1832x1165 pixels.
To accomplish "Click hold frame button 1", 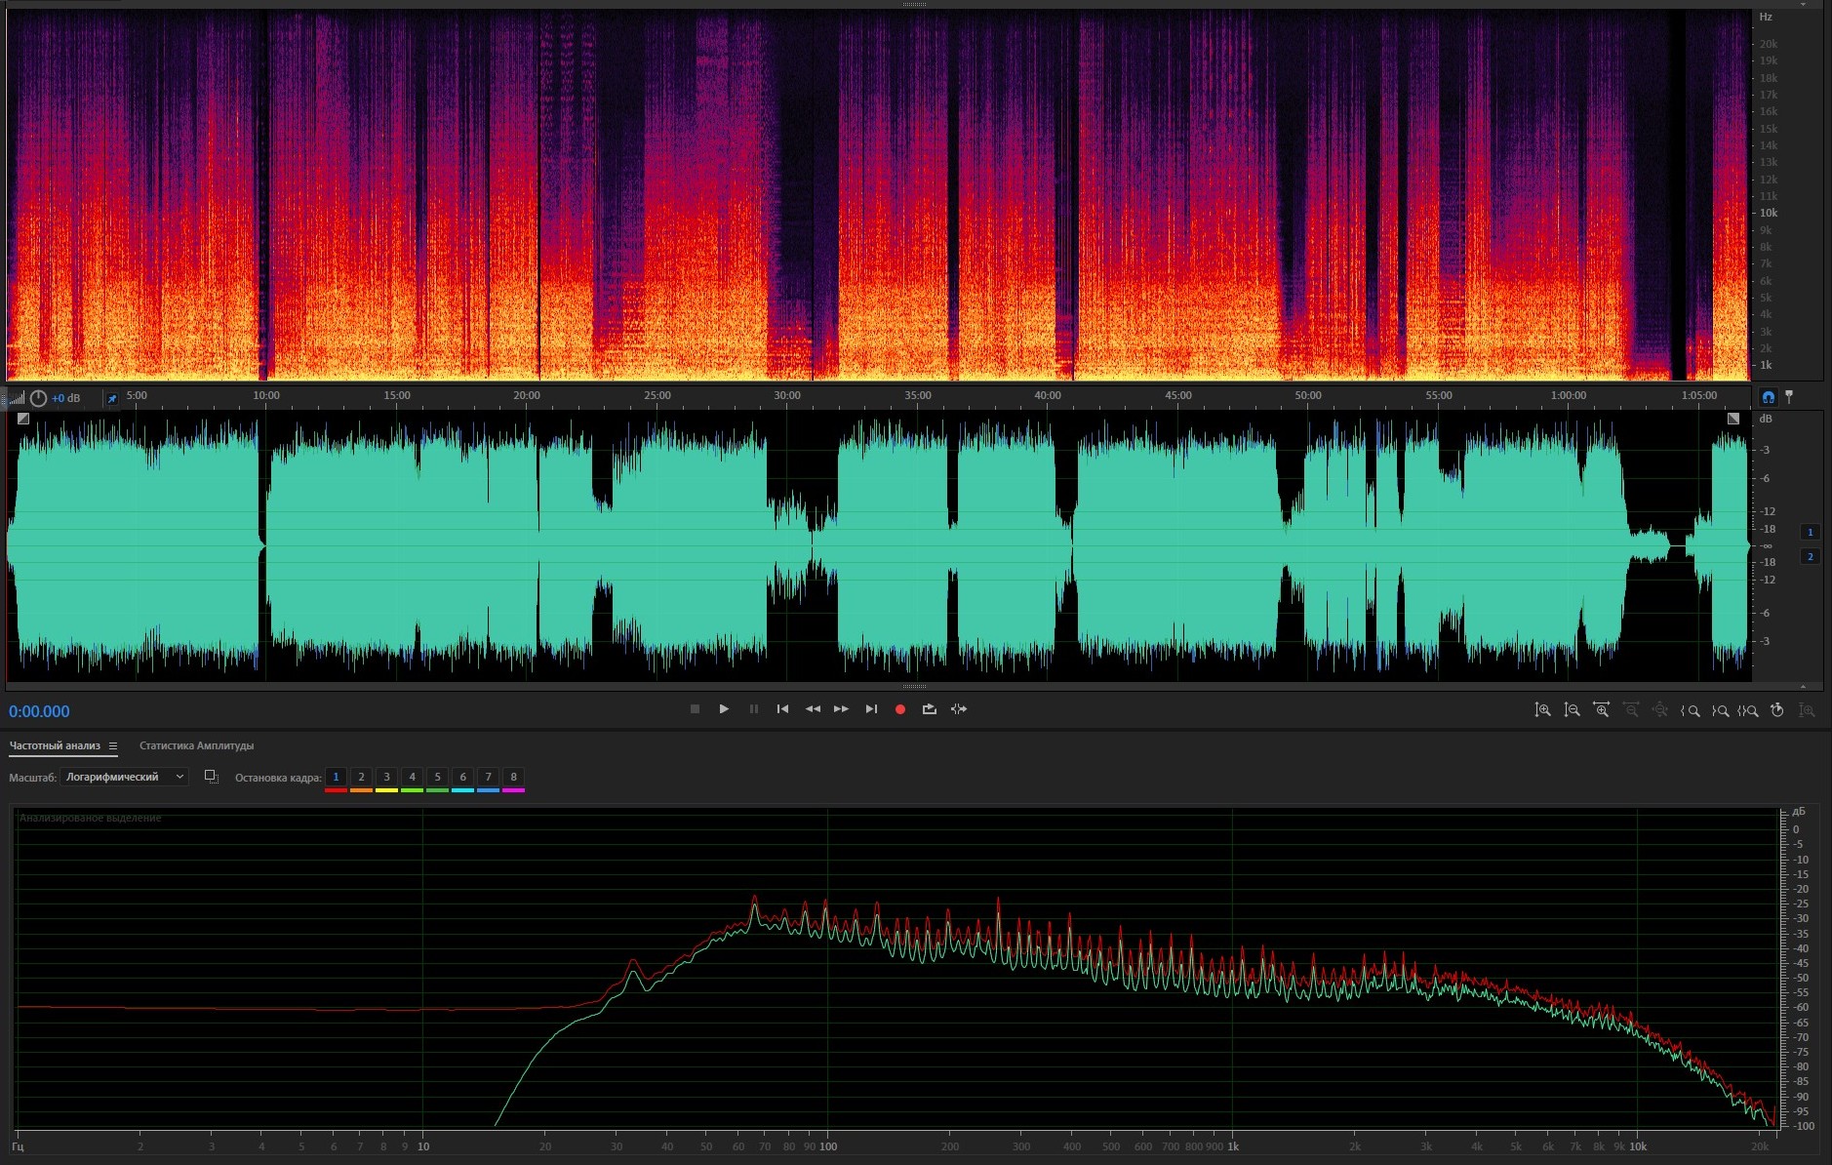I will (336, 778).
